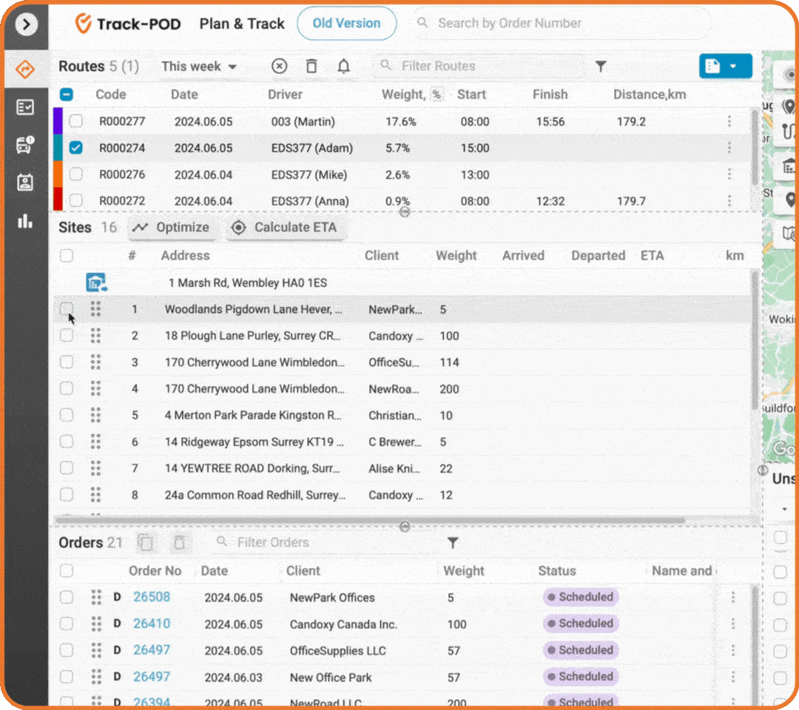Open the Orders checklist sidebar icon
This screenshot has width=799, height=710.
click(x=25, y=107)
